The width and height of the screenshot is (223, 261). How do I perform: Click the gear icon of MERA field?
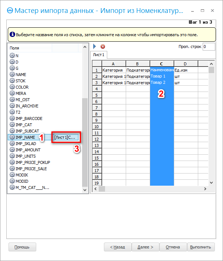click(x=12, y=93)
